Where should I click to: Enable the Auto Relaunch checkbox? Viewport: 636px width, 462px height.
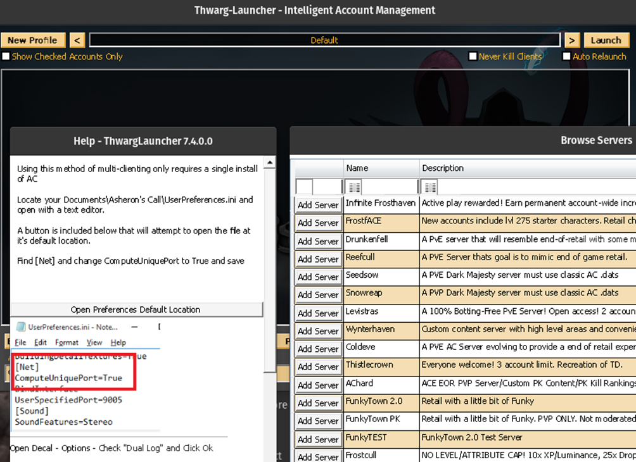coord(566,57)
